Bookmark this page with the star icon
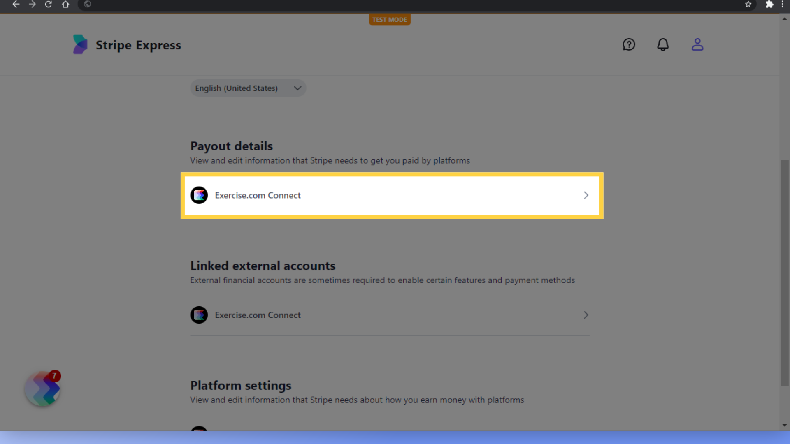Viewport: 790px width, 444px height. (748, 4)
